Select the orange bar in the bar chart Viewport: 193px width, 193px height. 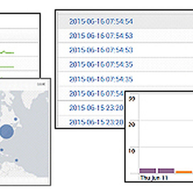click(184, 172)
